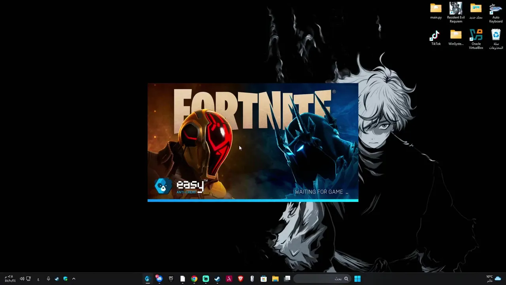506x285 pixels.
Task: Launch the Auto Keyboard shortcut
Action: [496, 13]
